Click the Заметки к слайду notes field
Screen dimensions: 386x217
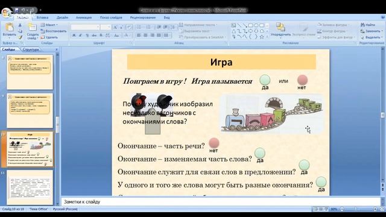tap(220, 202)
